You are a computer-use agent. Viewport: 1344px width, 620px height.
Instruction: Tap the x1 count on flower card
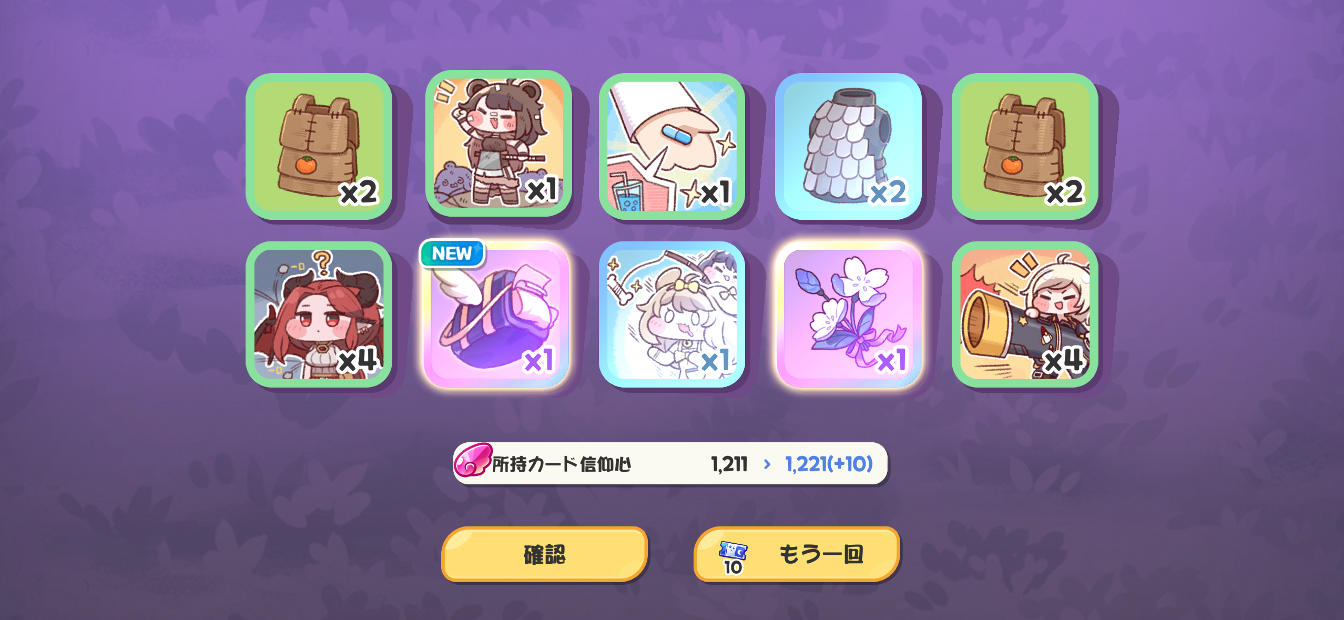892,361
